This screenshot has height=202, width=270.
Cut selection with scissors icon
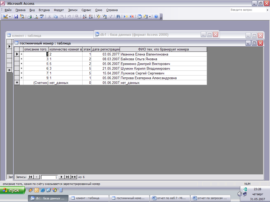(x=49, y=17)
